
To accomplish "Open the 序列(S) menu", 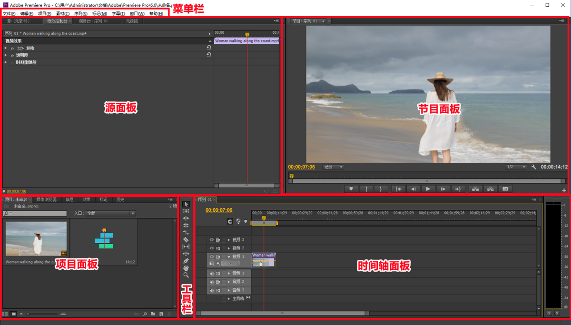I will (x=80, y=14).
